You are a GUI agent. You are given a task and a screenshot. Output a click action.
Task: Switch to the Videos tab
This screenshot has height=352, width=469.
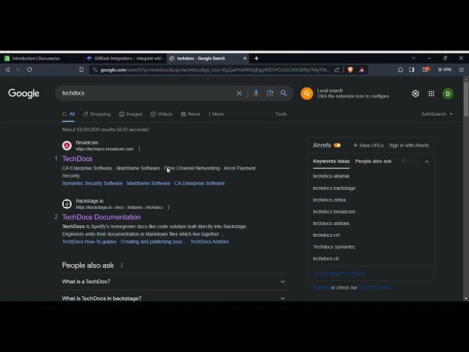pos(161,114)
